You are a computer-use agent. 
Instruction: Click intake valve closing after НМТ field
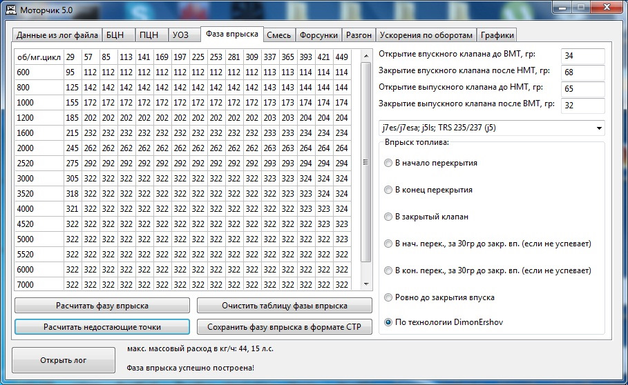point(582,72)
